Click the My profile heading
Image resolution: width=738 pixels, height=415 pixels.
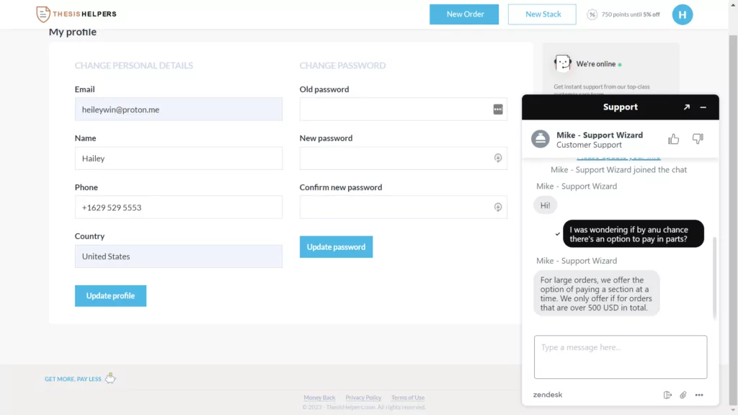tap(73, 32)
